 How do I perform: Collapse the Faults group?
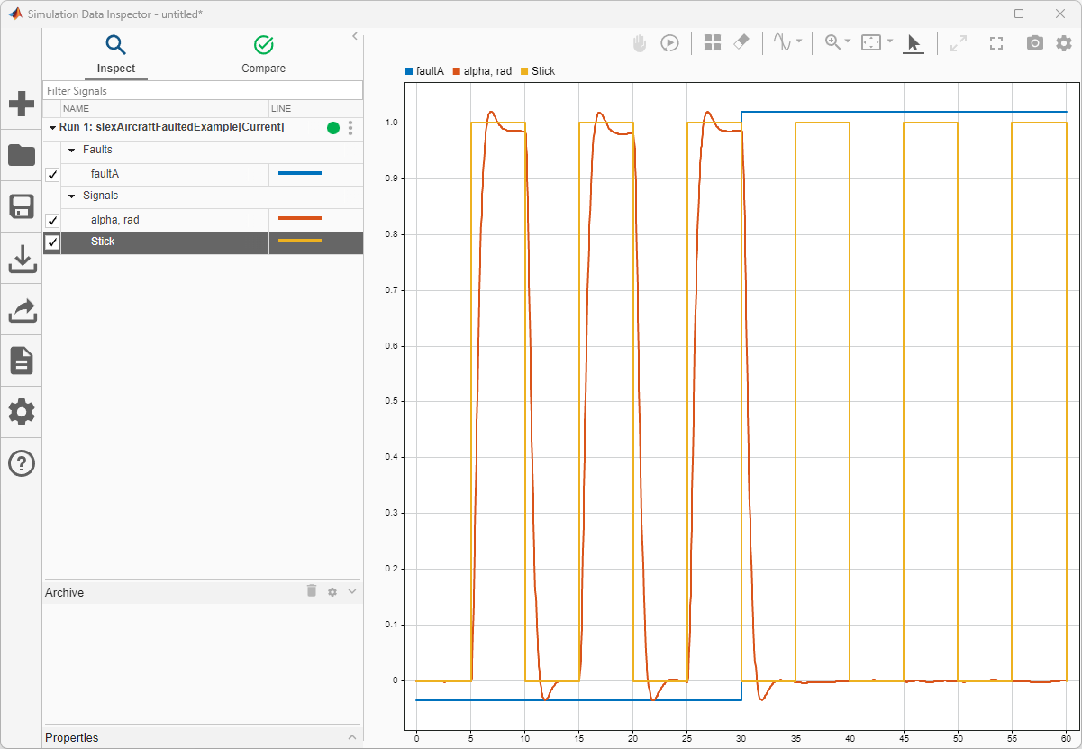coord(72,151)
